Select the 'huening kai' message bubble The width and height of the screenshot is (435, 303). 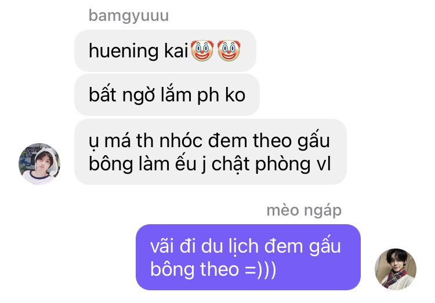165,51
